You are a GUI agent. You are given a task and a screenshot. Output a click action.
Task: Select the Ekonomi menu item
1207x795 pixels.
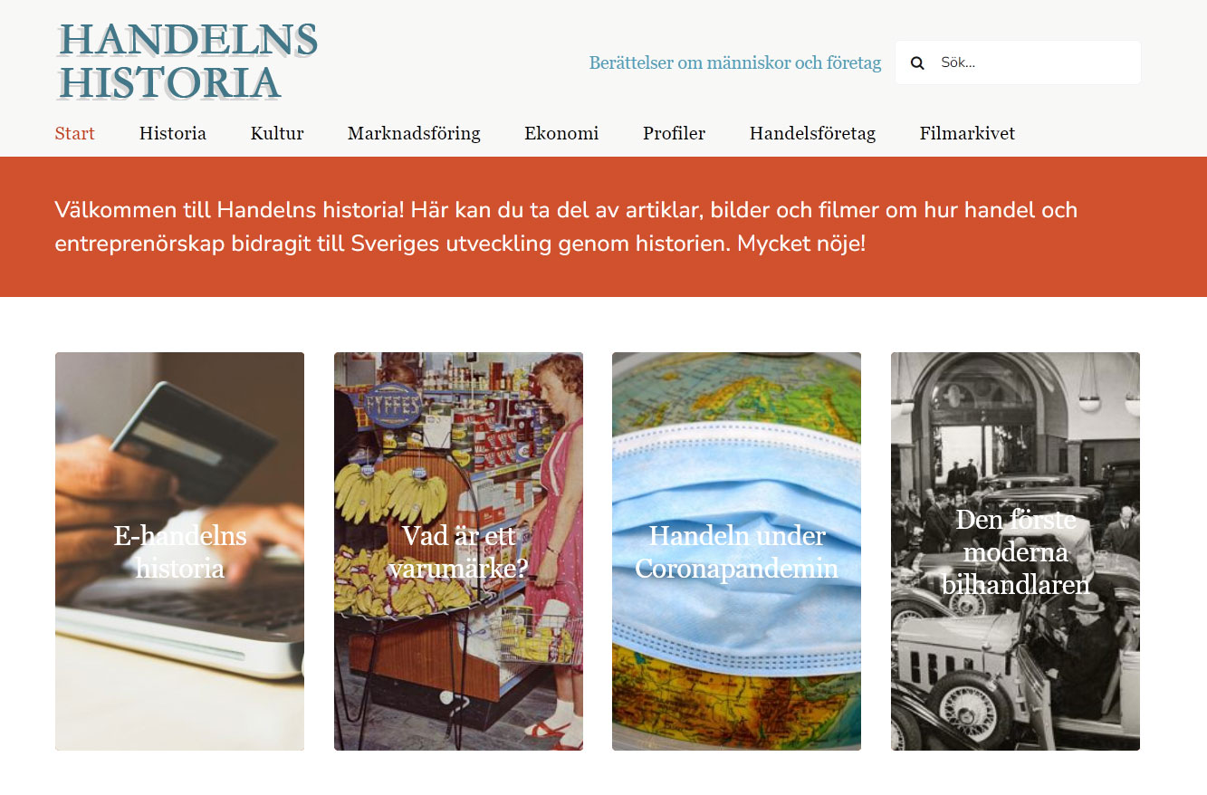[561, 134]
